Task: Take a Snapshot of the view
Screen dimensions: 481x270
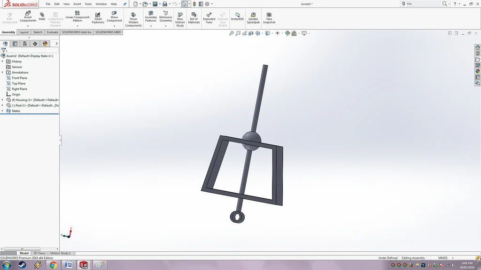Action: click(x=269, y=18)
